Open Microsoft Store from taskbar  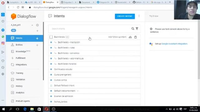pos(39,109)
